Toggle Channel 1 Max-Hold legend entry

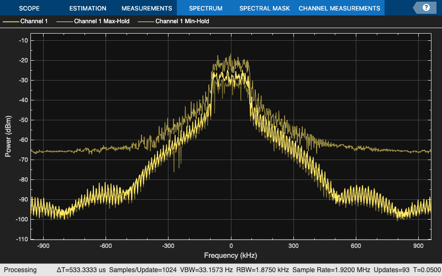93,21
